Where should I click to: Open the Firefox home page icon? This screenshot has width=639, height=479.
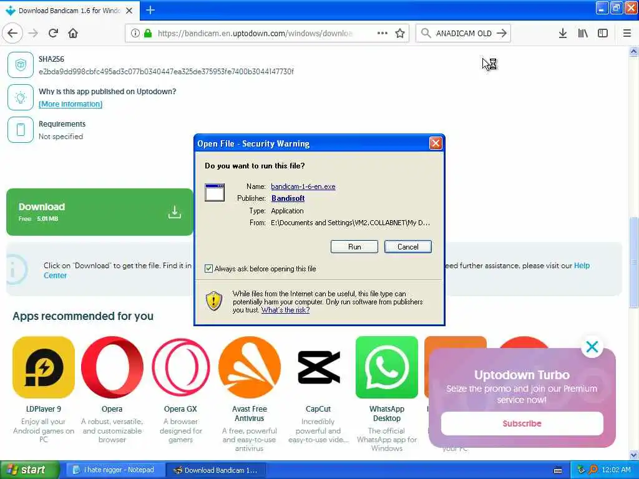(73, 33)
